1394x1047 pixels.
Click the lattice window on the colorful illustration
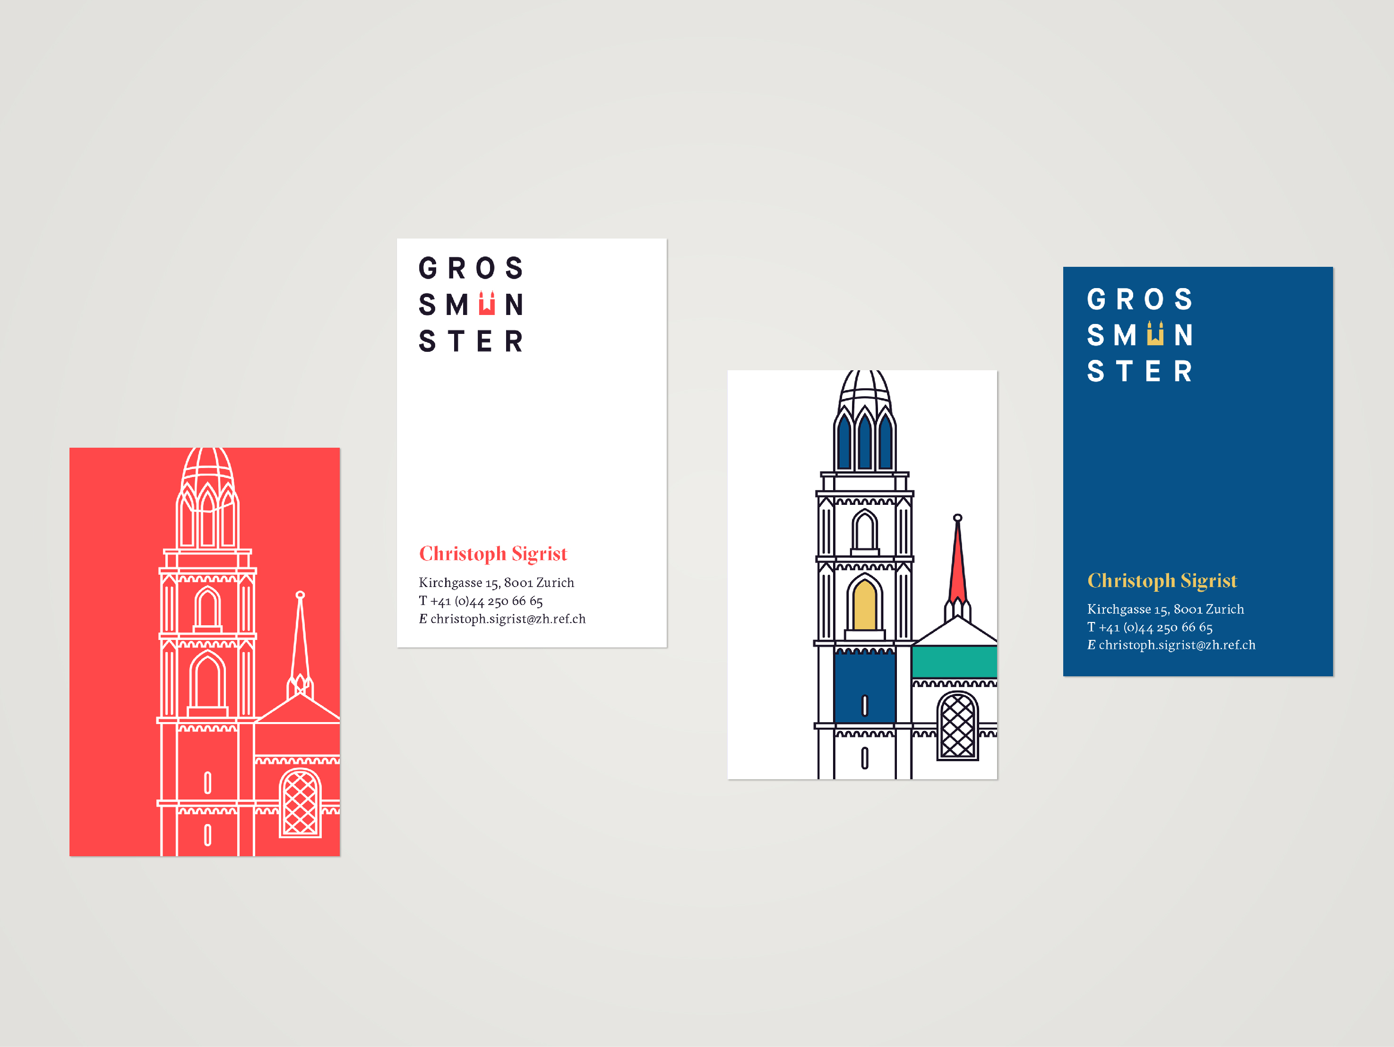957,726
